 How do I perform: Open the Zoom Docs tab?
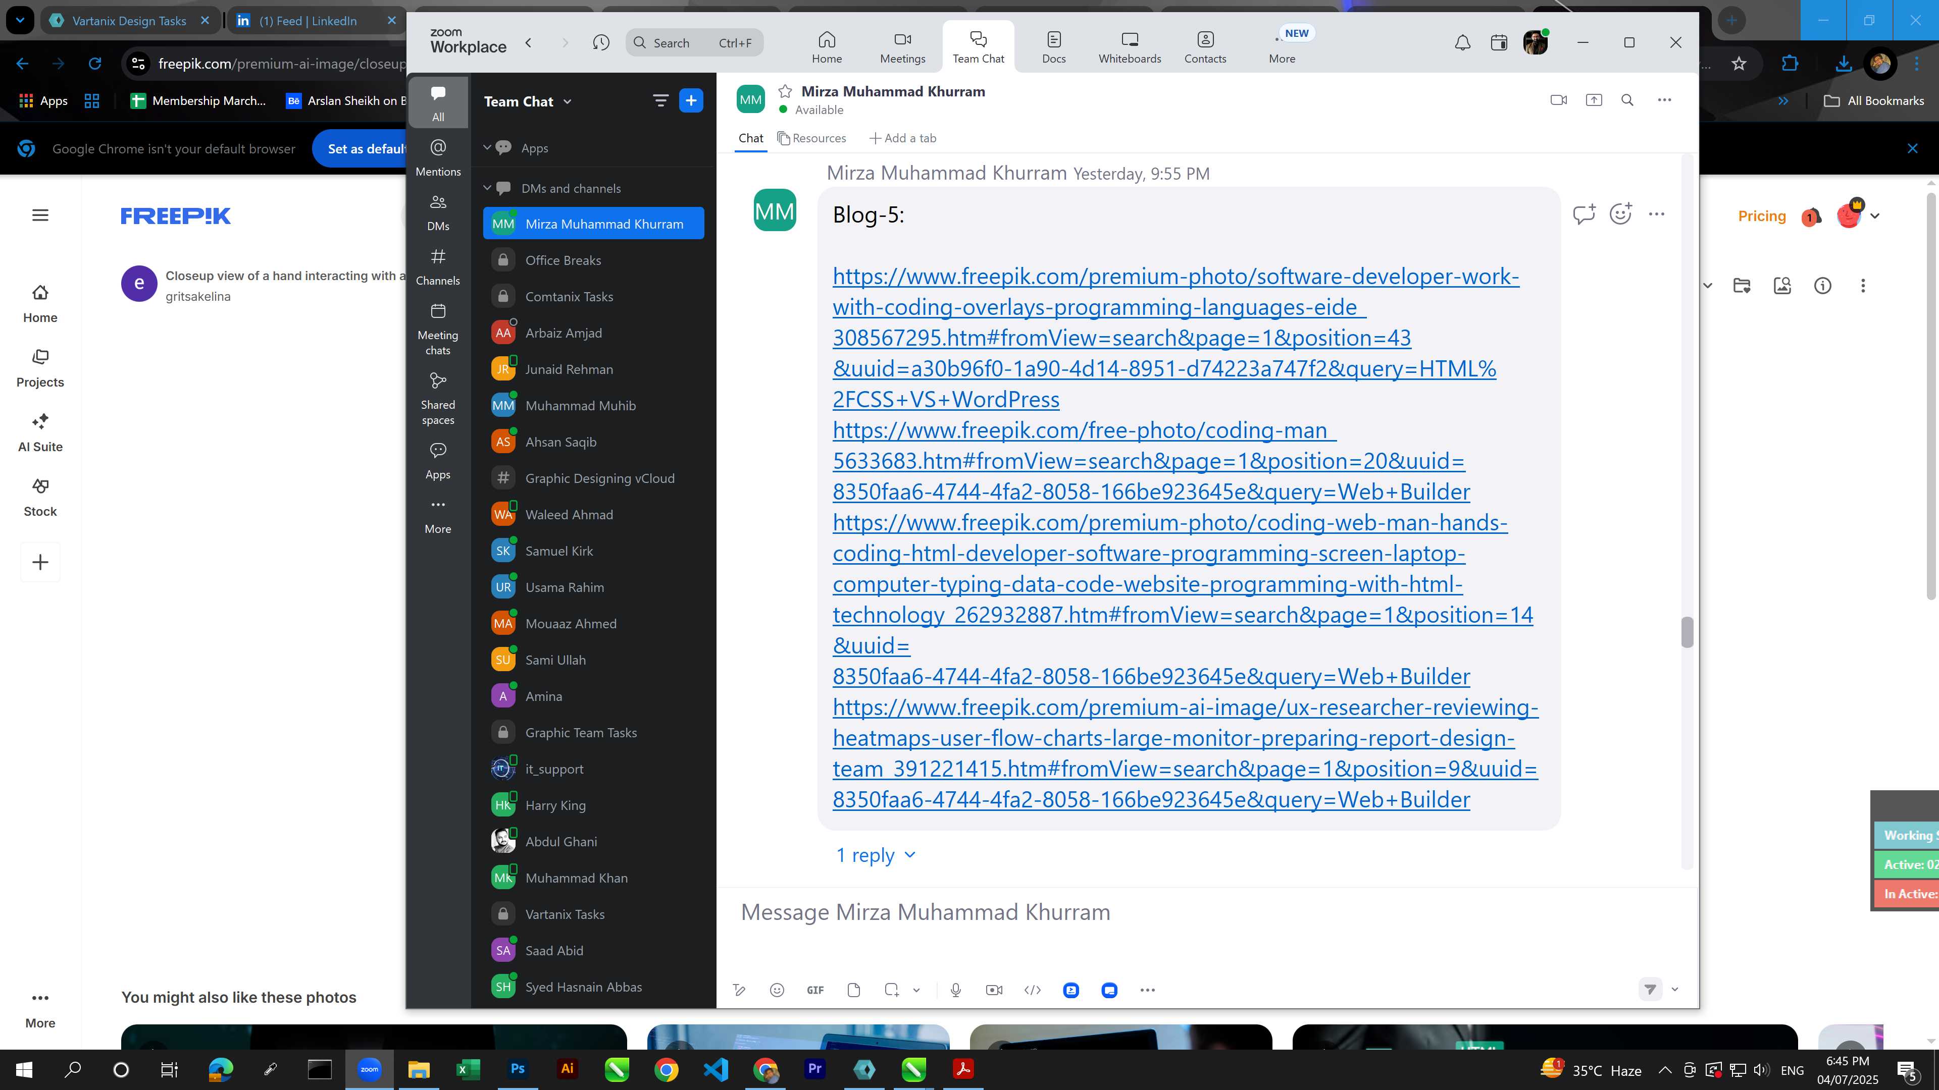(1054, 46)
